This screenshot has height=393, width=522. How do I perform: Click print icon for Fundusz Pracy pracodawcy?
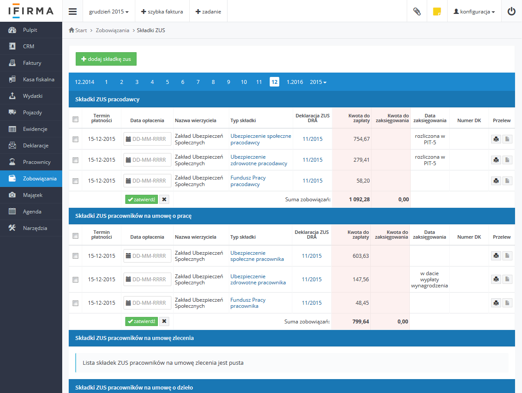(x=495, y=181)
